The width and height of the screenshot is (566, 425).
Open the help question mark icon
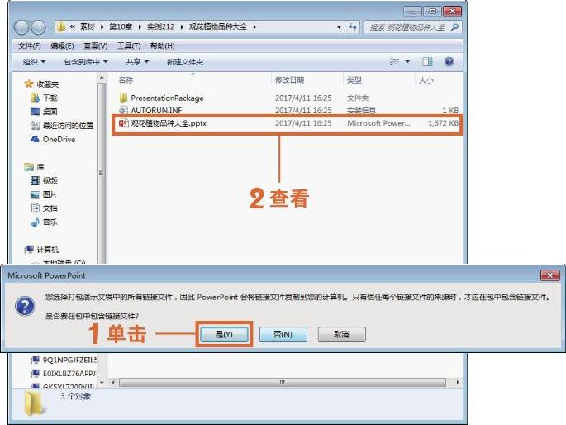449,62
